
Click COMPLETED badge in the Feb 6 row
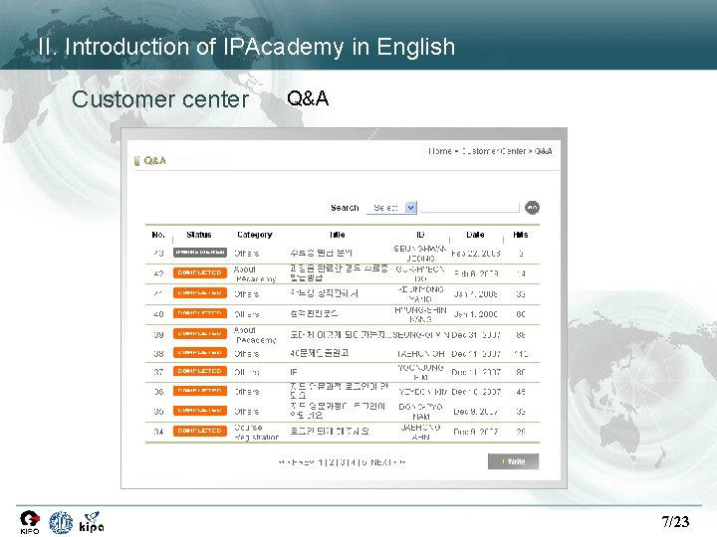point(200,272)
